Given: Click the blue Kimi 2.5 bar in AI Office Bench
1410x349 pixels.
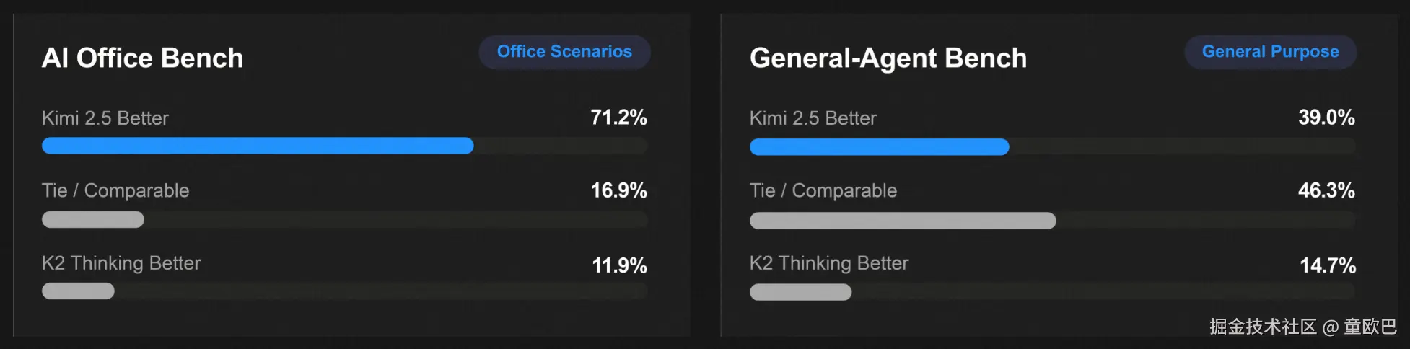Looking at the screenshot, I should [x=258, y=146].
